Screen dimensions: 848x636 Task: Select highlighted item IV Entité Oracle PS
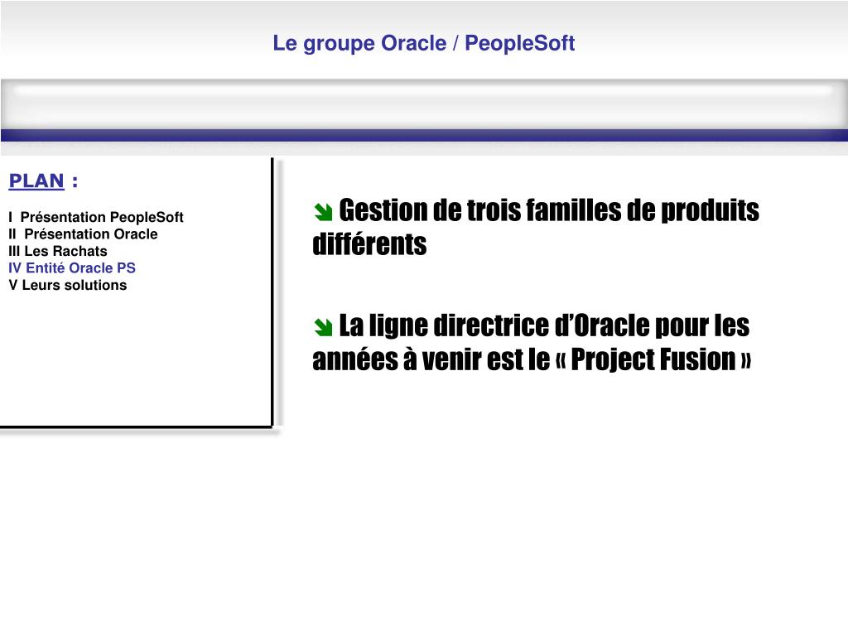[x=72, y=267]
